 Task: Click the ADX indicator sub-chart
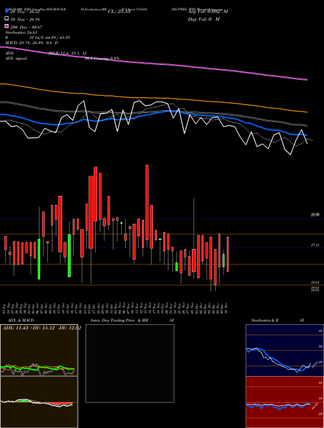[x=39, y=350]
